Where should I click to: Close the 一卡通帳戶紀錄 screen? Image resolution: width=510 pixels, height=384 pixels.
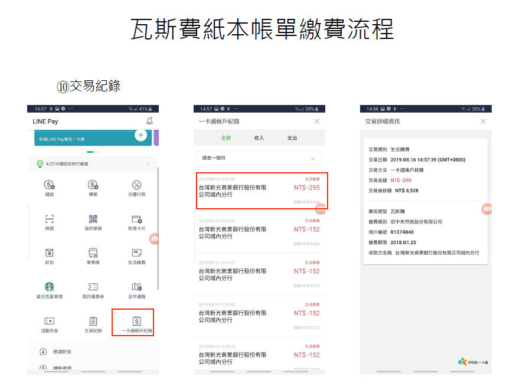317,122
